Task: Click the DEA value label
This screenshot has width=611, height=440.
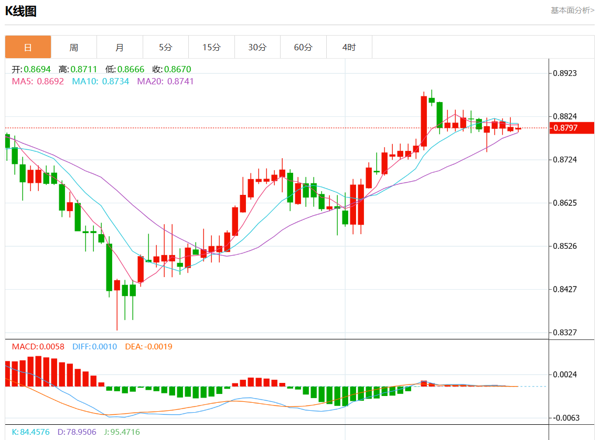Action: 148,347
